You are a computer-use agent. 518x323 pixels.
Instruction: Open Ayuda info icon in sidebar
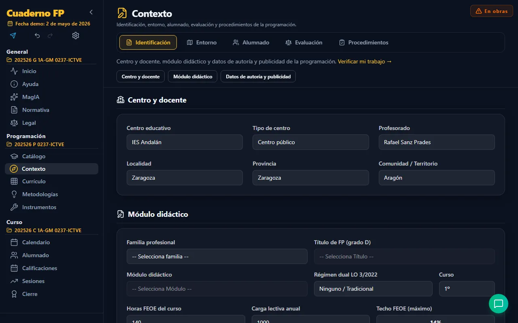tap(14, 84)
